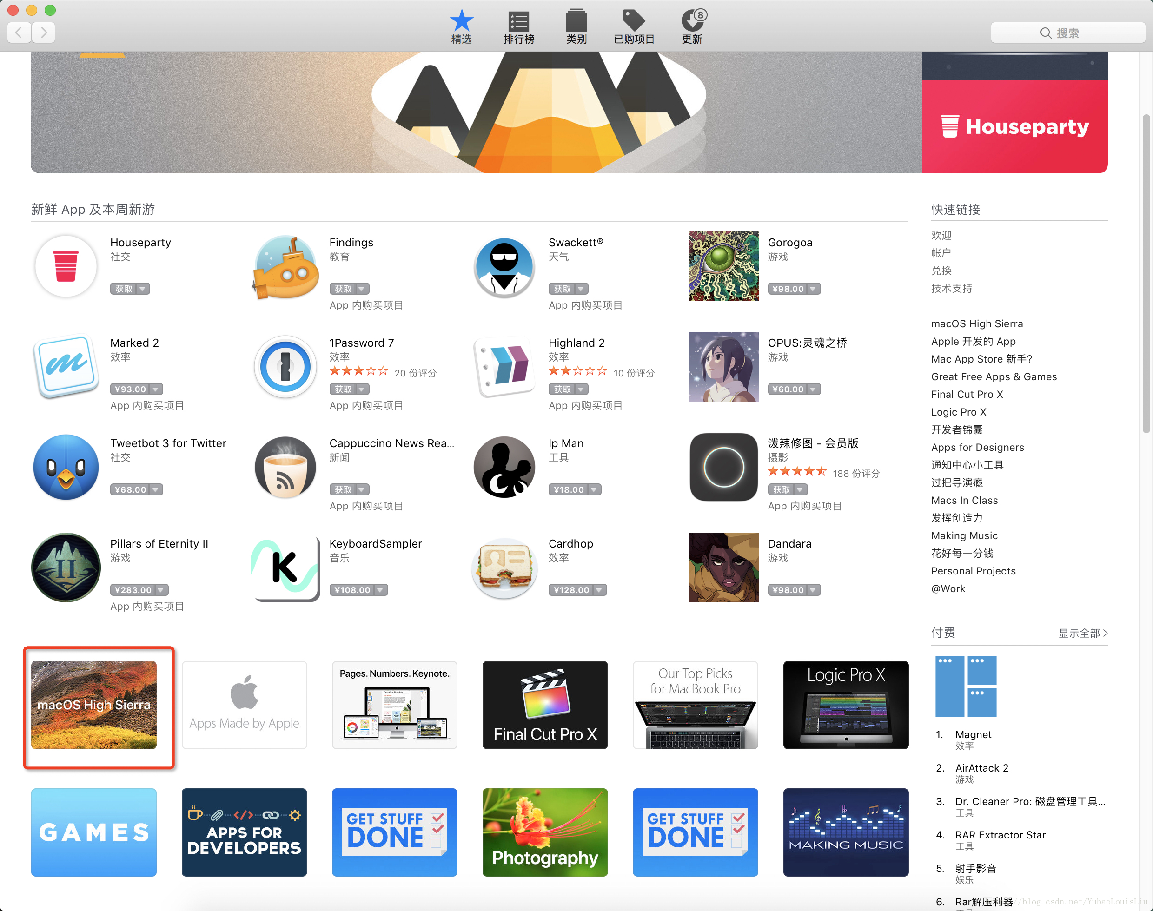This screenshot has width=1153, height=911.
Task: Open the Final Cut Pro X tile
Action: [x=545, y=705]
